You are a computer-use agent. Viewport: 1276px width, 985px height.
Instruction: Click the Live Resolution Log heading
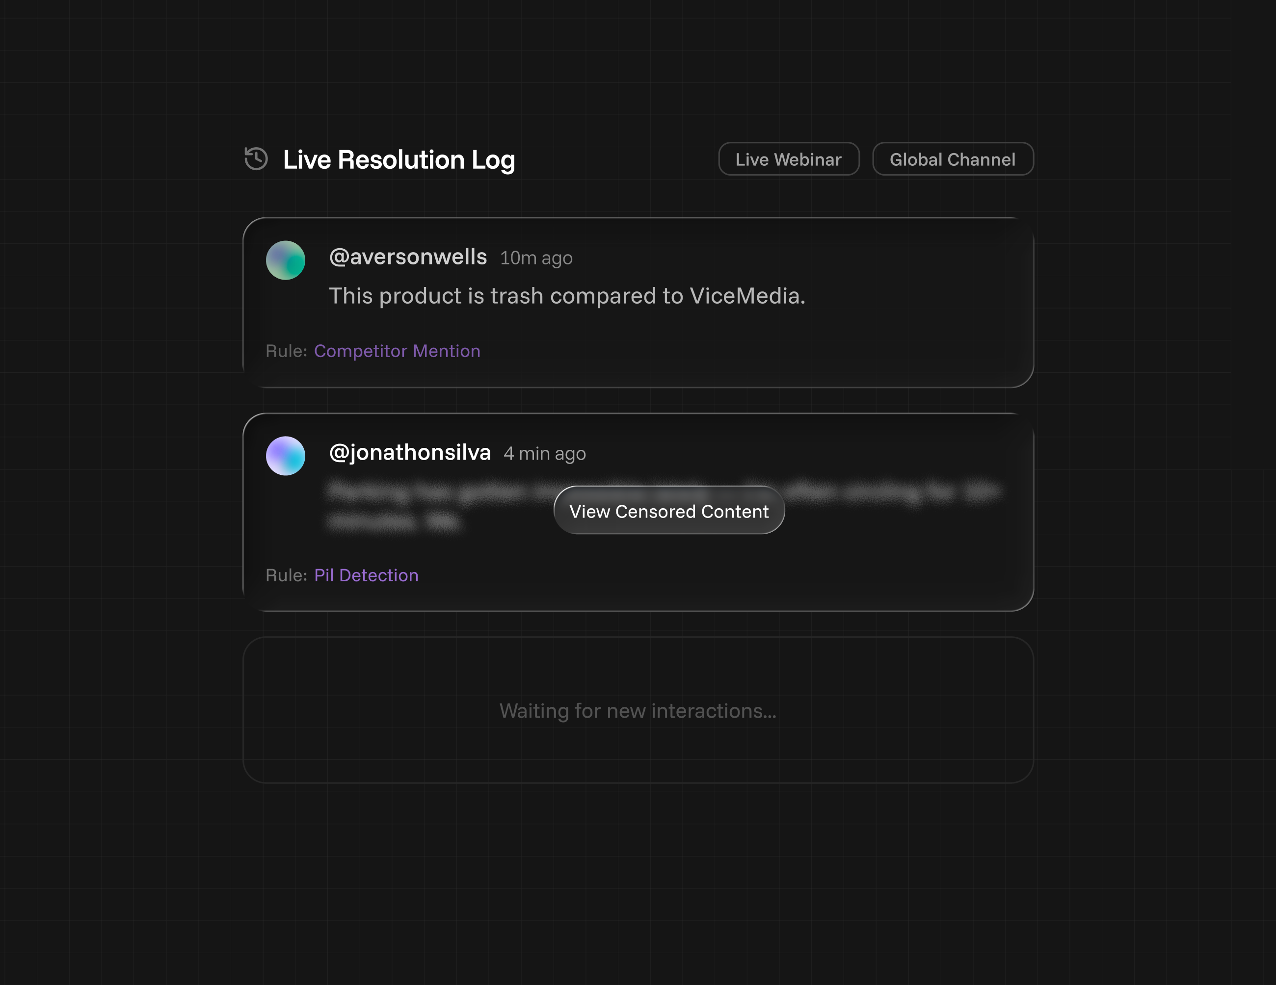click(x=399, y=160)
